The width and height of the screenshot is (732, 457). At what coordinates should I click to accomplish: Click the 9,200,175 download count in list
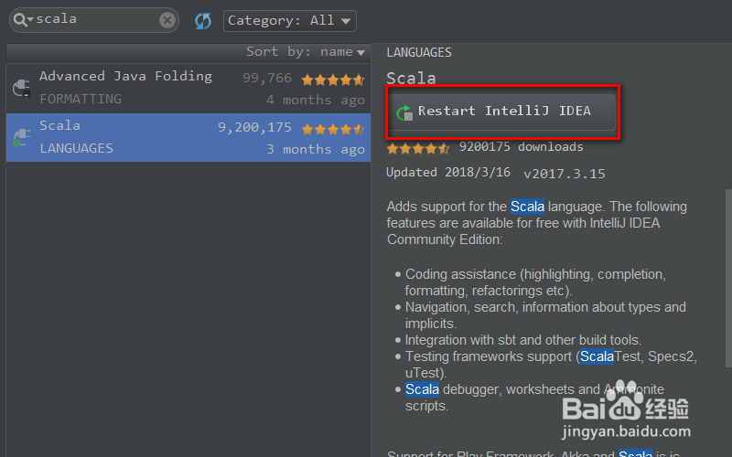coord(254,128)
